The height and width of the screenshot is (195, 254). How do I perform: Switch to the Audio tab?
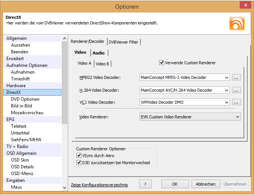[99, 53]
